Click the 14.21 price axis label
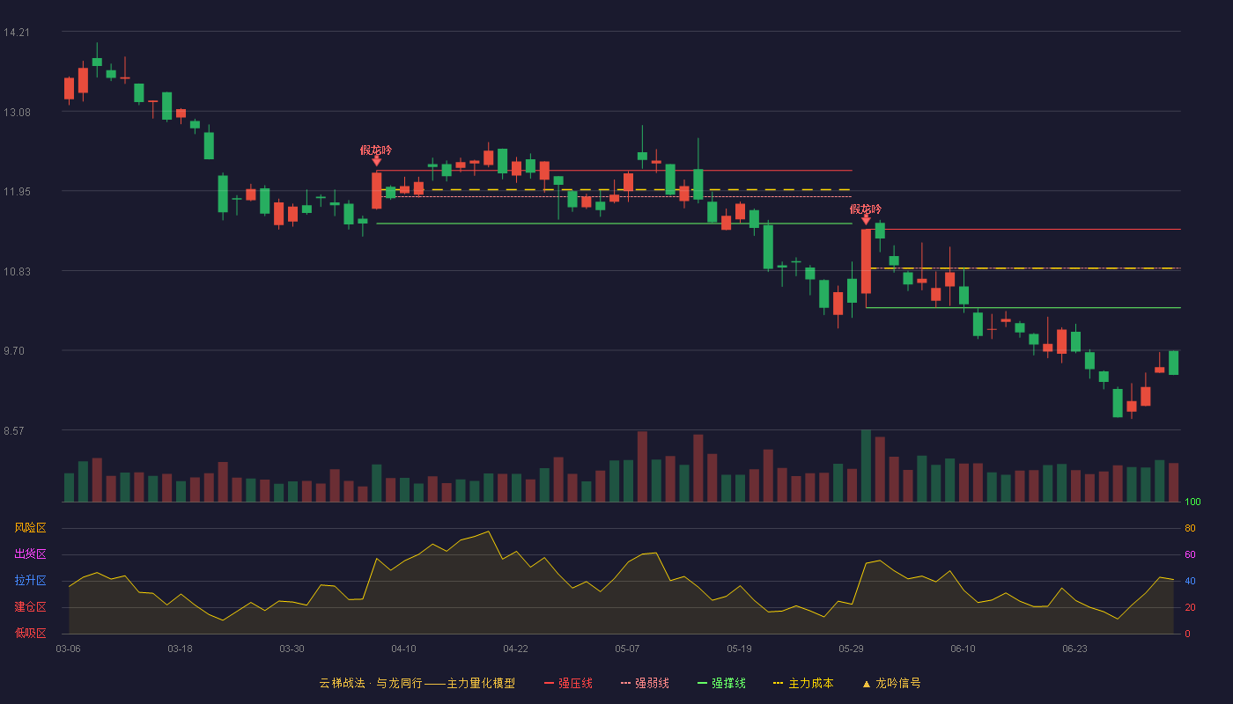 coord(17,33)
